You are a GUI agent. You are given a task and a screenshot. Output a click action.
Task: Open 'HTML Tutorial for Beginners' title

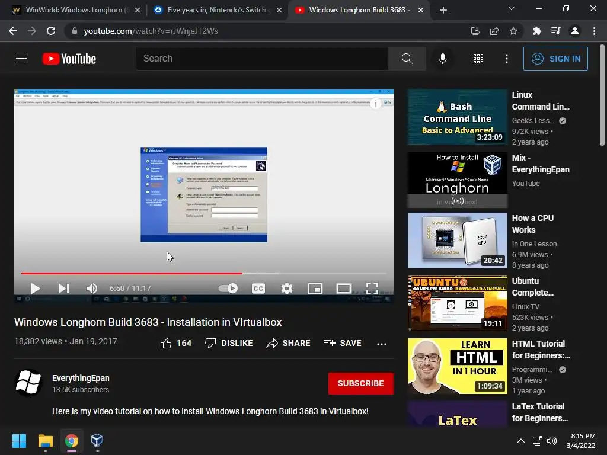click(x=541, y=350)
